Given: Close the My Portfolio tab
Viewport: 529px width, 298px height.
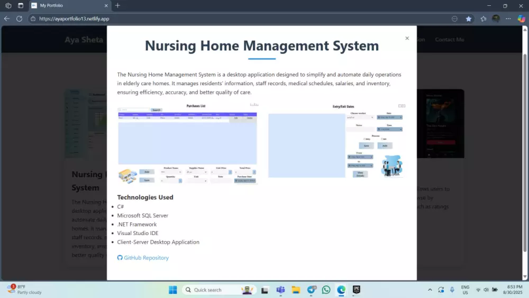Looking at the screenshot, I should [106, 5].
